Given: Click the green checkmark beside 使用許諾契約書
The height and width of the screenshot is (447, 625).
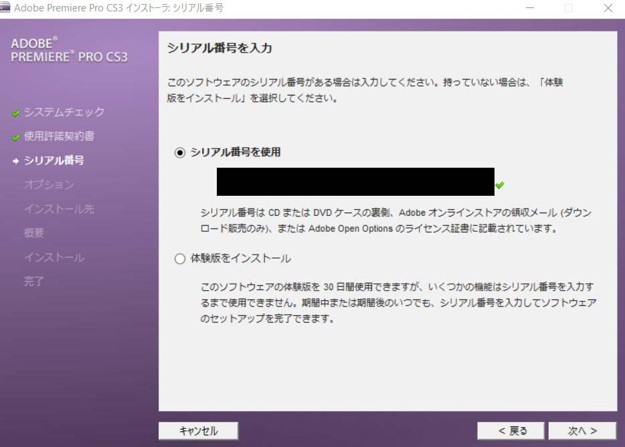Looking at the screenshot, I should click(16, 138).
